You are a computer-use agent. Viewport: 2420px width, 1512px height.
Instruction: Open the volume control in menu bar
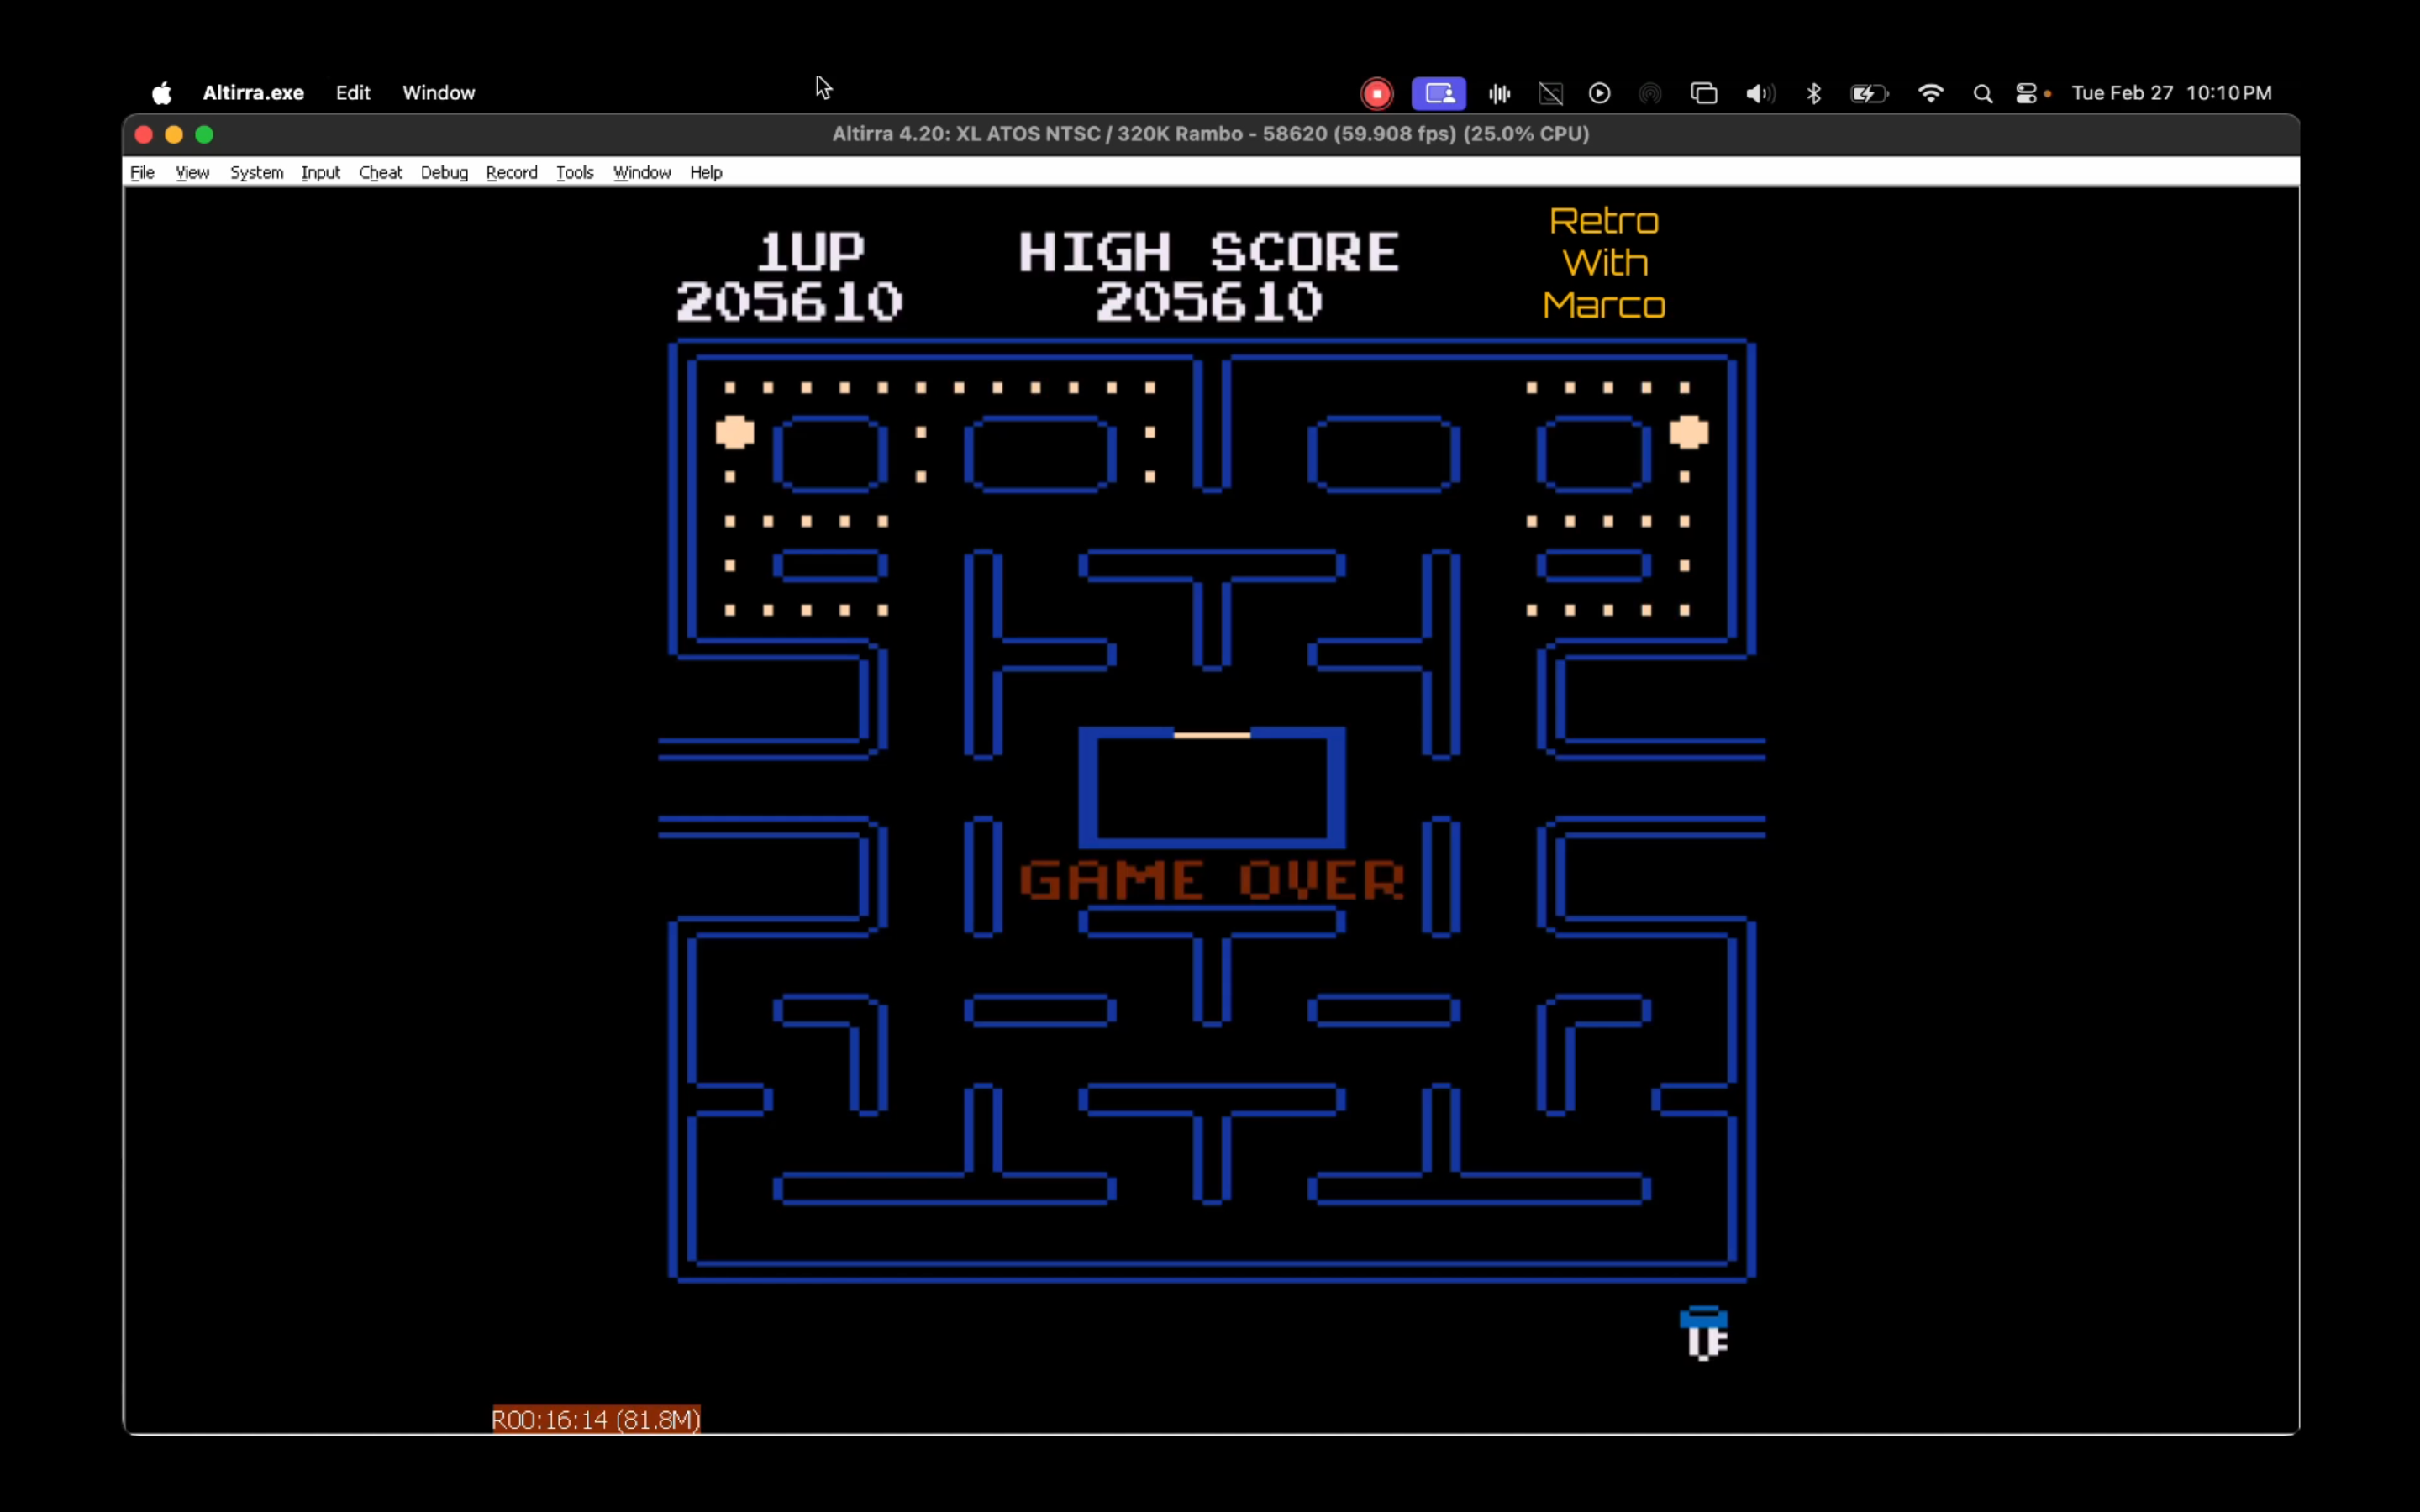pyautogui.click(x=1760, y=93)
